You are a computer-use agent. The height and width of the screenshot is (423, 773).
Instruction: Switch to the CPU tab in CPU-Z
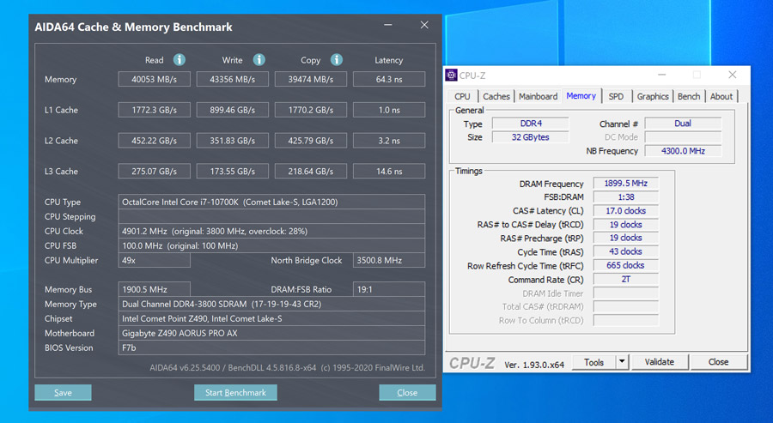click(x=462, y=96)
